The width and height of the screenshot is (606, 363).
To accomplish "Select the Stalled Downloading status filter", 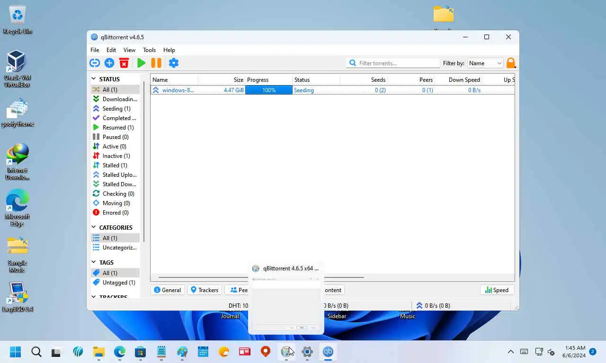I will coord(115,184).
